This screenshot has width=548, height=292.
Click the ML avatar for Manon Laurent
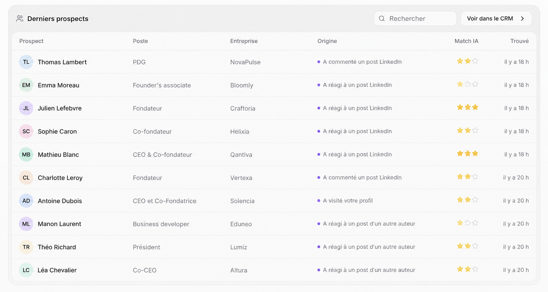pyautogui.click(x=26, y=224)
